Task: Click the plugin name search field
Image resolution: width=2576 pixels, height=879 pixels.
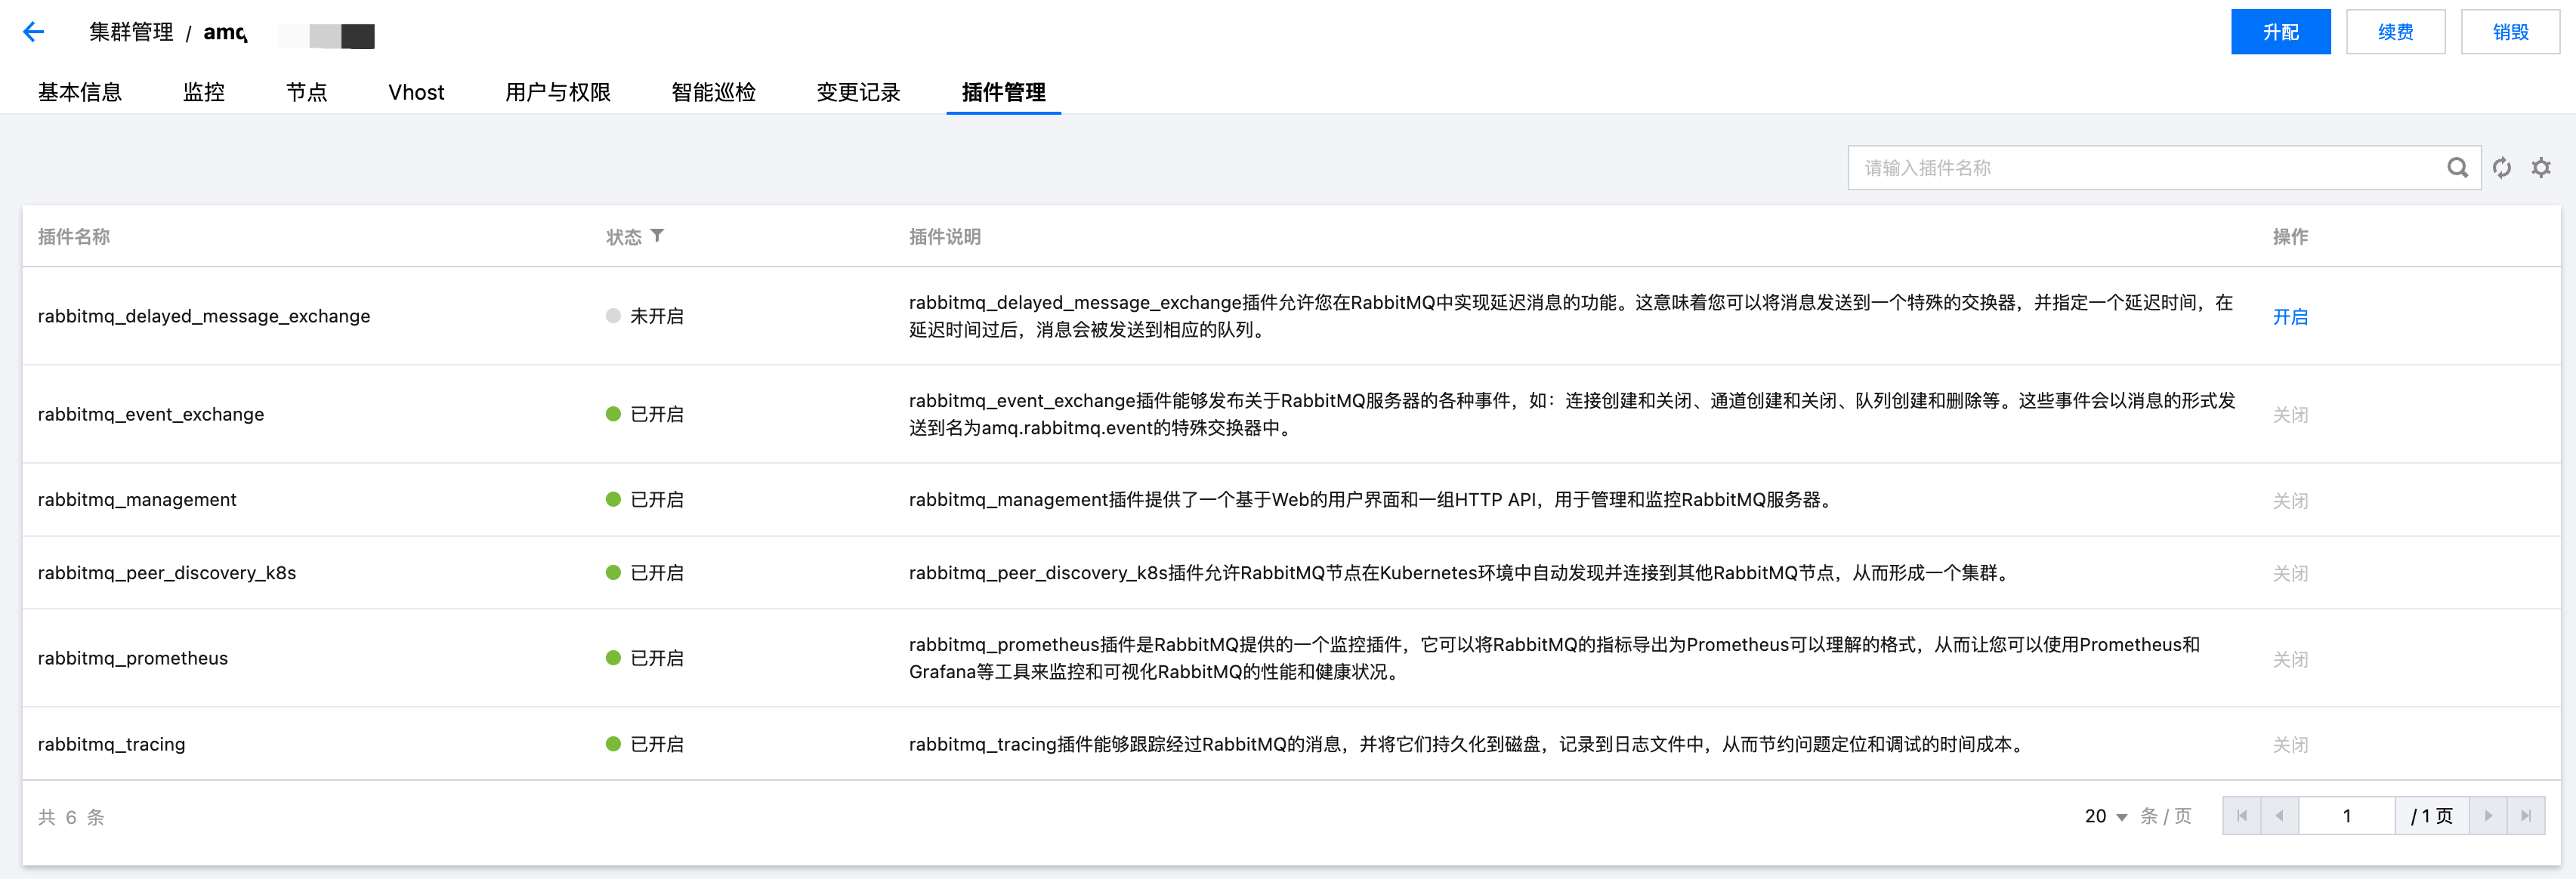Action: tap(2140, 168)
